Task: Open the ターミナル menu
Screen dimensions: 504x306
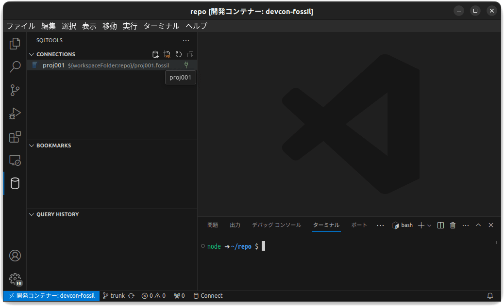Action: 161,26
